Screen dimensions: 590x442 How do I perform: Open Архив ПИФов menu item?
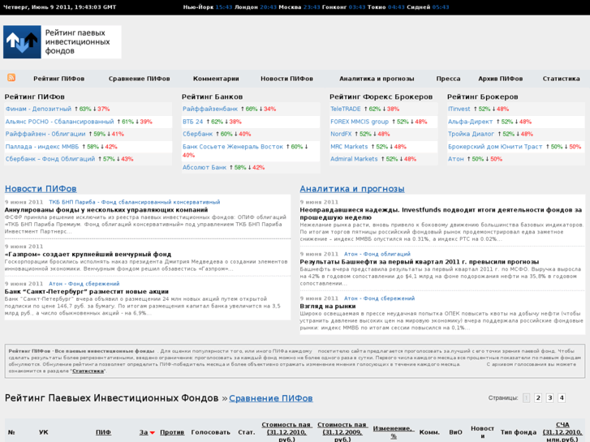tap(501, 79)
